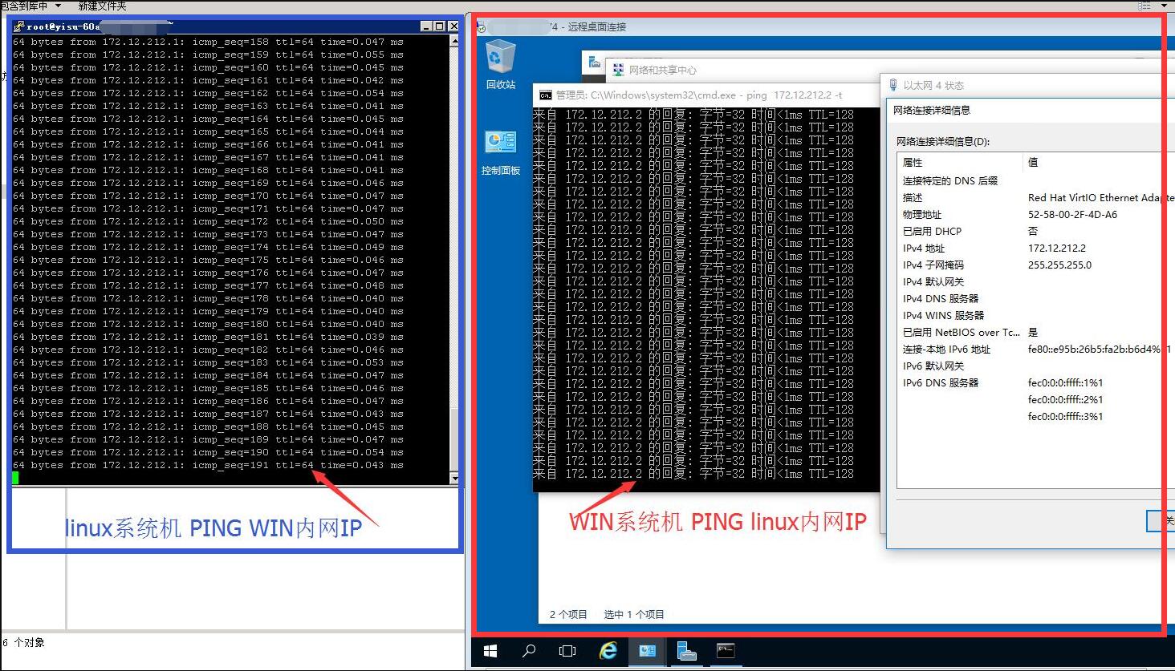Expand the 包含到库中 dropdown
The height and width of the screenshot is (671, 1175).
click(58, 6)
